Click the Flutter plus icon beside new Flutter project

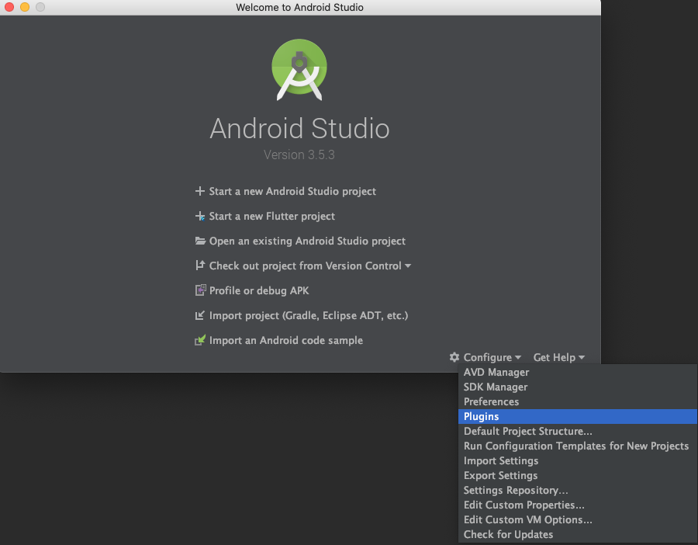pos(200,216)
